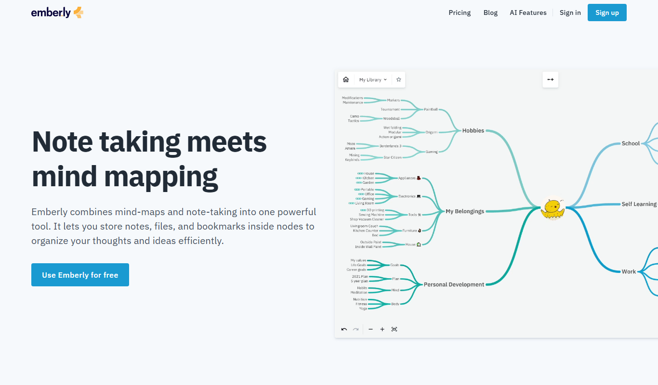The height and width of the screenshot is (385, 658).
Task: Click the Camo leaf text
Action: coord(354,116)
